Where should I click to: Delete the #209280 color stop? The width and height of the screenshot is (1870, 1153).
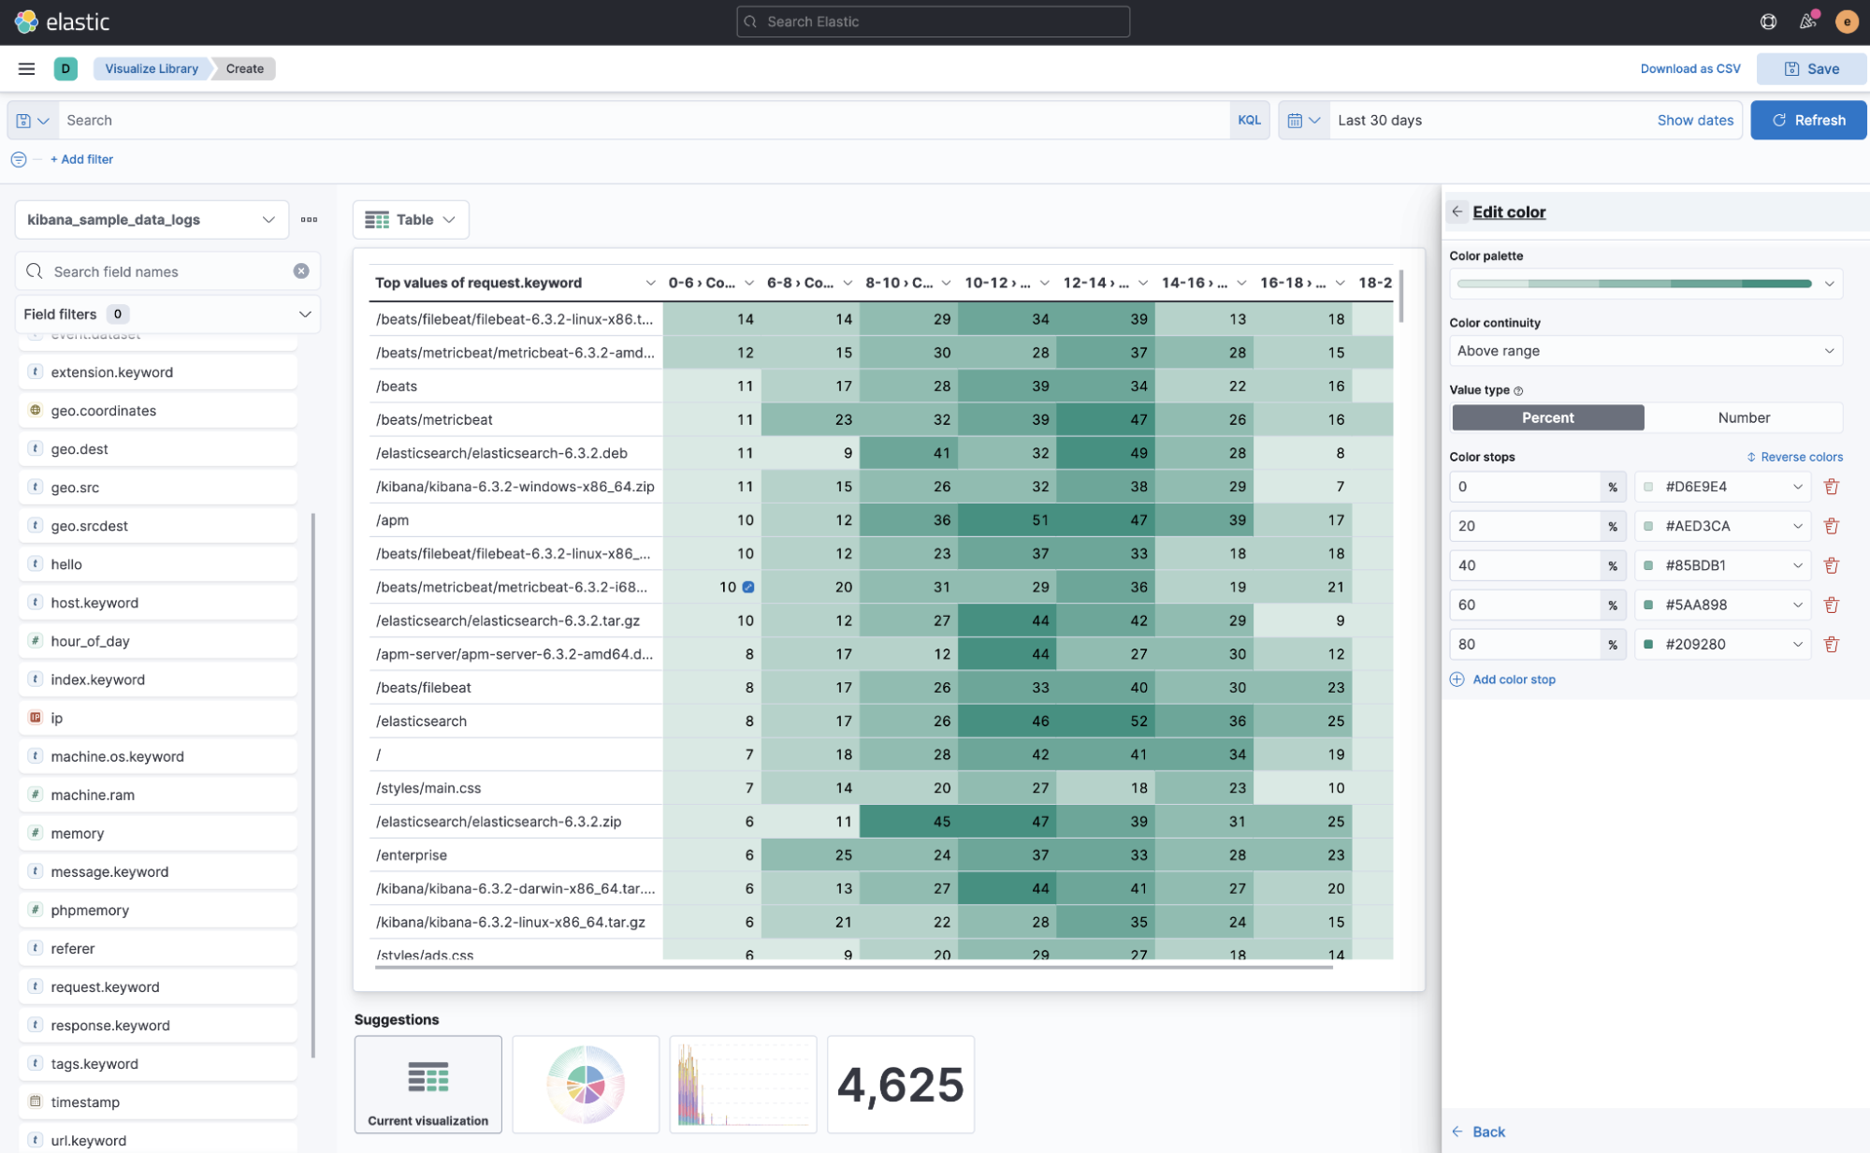coord(1831,644)
